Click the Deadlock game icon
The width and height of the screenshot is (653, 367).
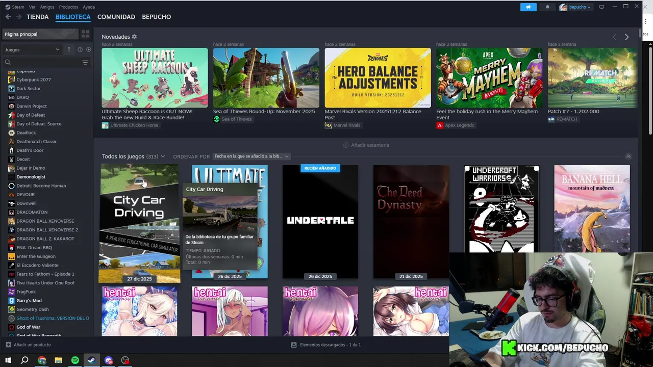12,133
